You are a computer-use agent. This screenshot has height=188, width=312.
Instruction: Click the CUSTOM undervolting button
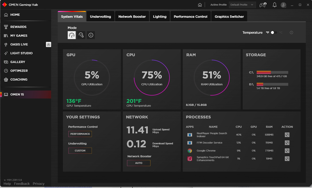point(80,151)
